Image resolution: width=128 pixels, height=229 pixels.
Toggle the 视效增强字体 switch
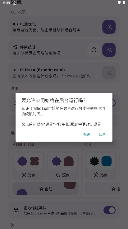[110, 210]
